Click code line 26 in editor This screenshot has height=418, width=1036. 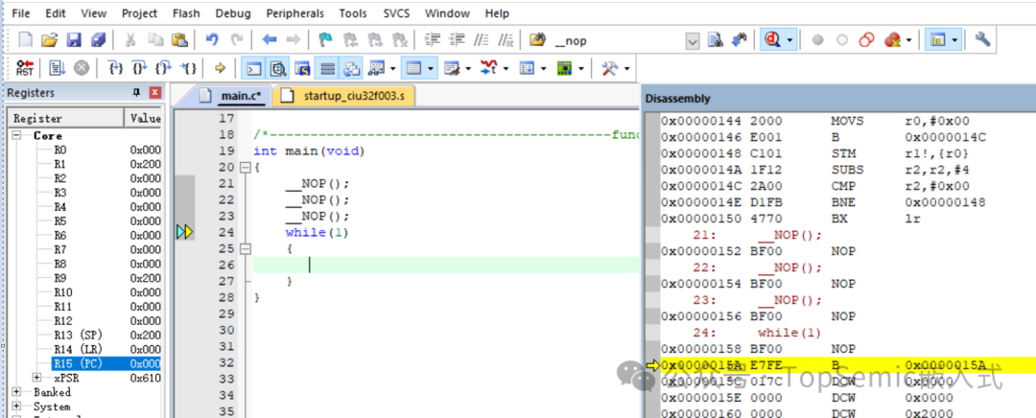click(432, 265)
